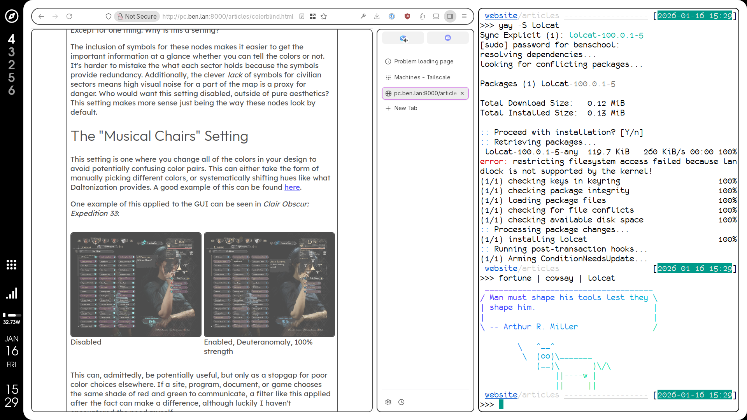Open the Extensions puzzle-piece menu
The width and height of the screenshot is (747, 420).
[422, 16]
